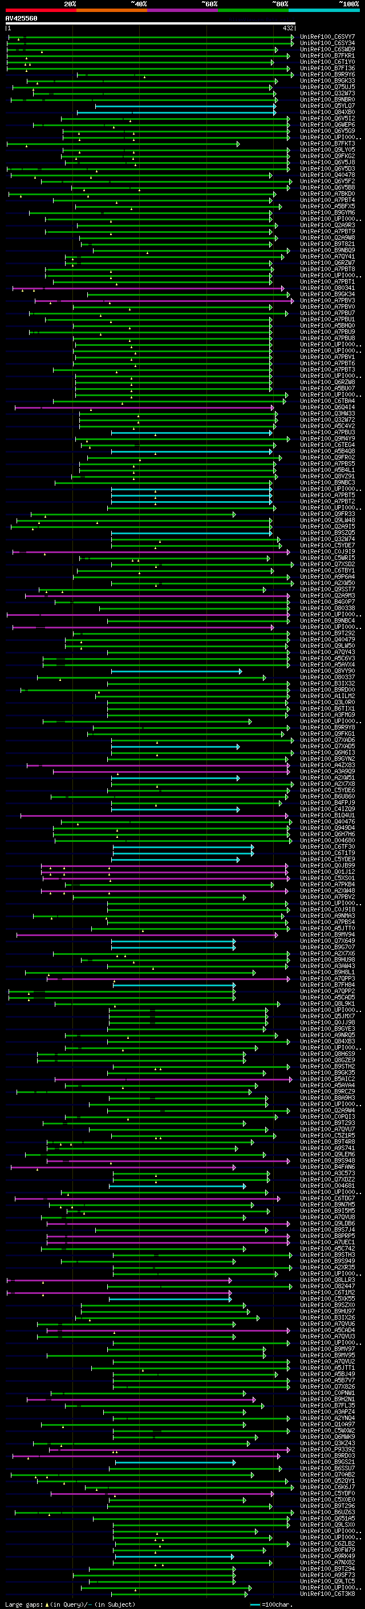Select UniRef100_B7FH84 in the hit list

click(x=327, y=985)
